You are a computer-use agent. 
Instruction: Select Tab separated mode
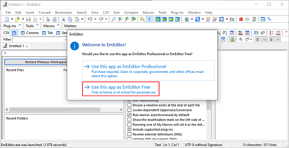click(x=47, y=33)
